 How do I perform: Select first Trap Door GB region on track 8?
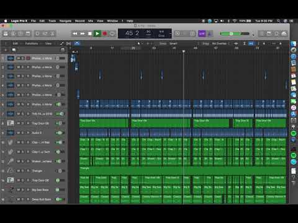coord(104,123)
